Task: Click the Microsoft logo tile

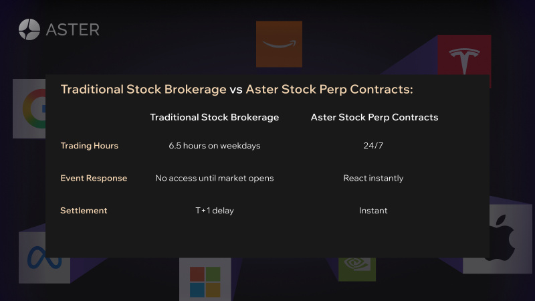Action: (x=205, y=281)
